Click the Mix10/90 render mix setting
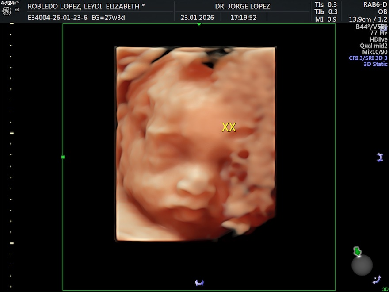This screenshot has height=292, width=389. tap(374, 52)
